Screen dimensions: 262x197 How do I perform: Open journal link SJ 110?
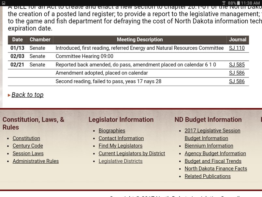(237, 48)
